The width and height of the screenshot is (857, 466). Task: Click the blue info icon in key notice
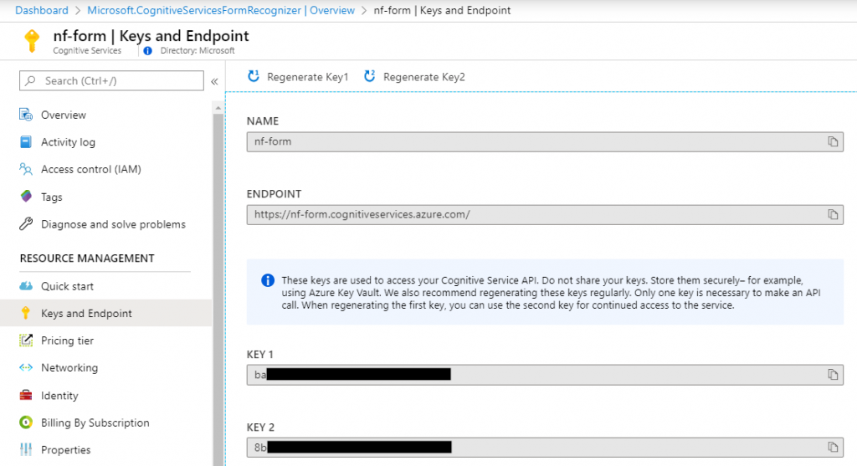[268, 281]
